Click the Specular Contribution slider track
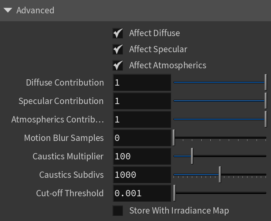Image resolution: width=271 pixels, height=221 pixels. point(220,101)
